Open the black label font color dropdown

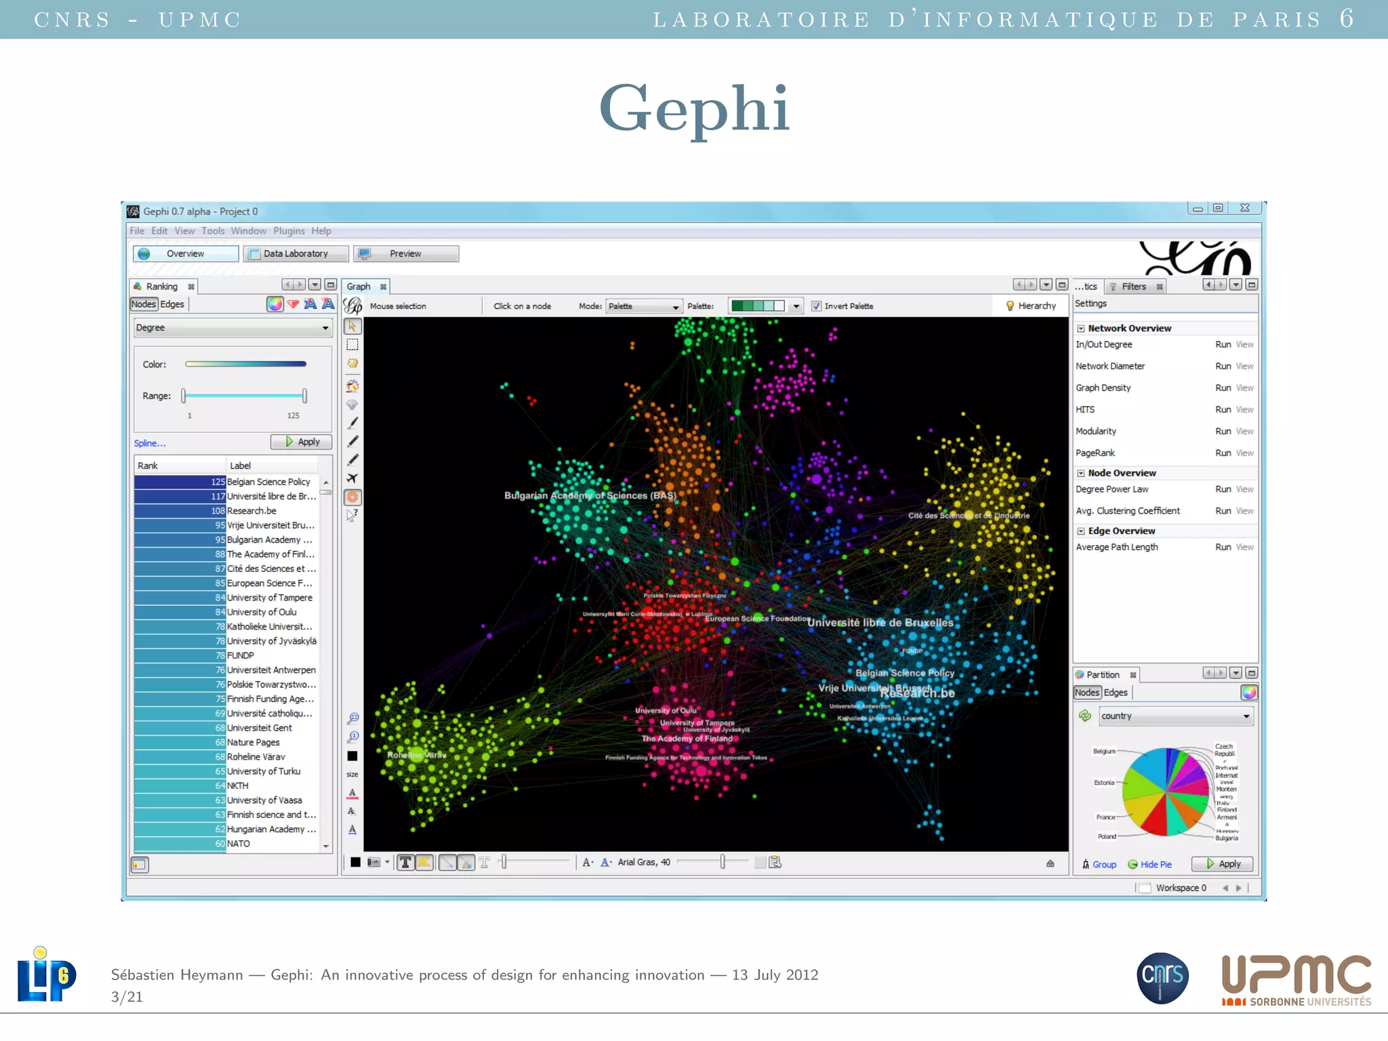588,863
